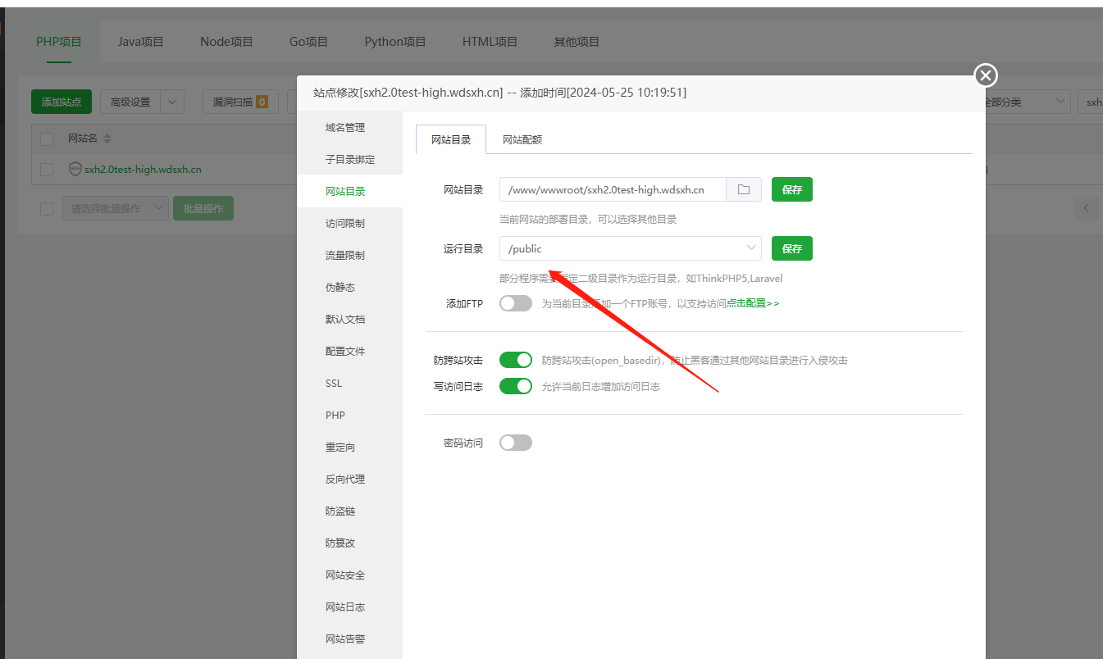The image size is (1103, 659).
Task: Save the 网站目录 path
Action: click(792, 189)
